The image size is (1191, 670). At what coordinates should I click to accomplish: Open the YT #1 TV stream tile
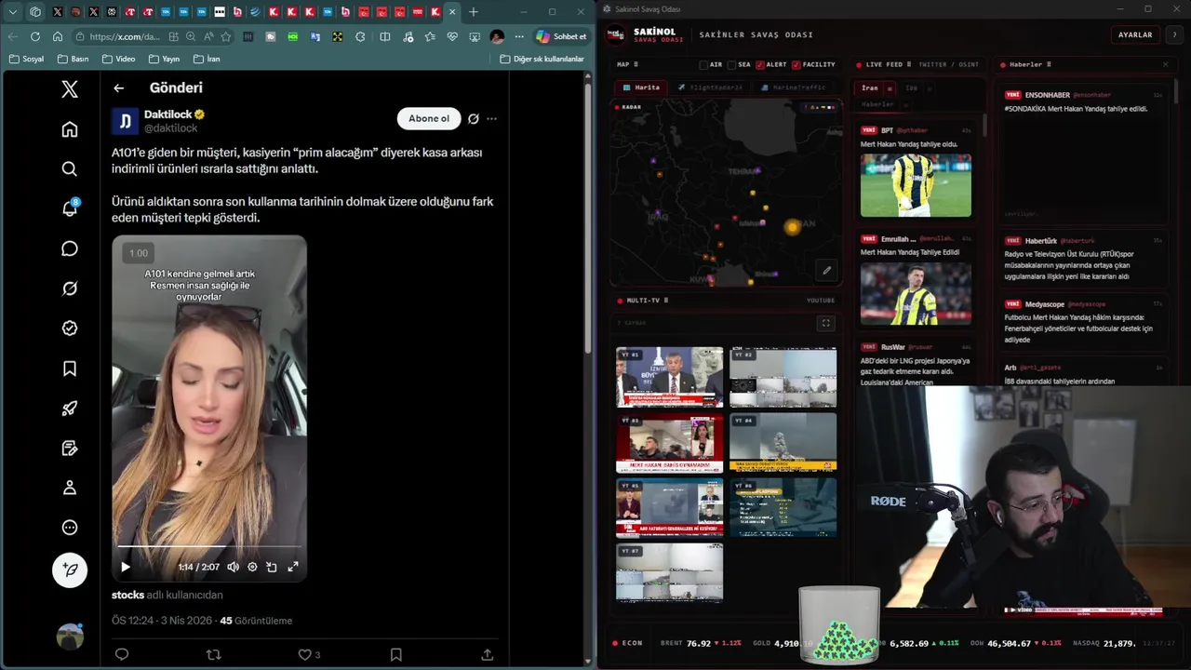pos(669,377)
